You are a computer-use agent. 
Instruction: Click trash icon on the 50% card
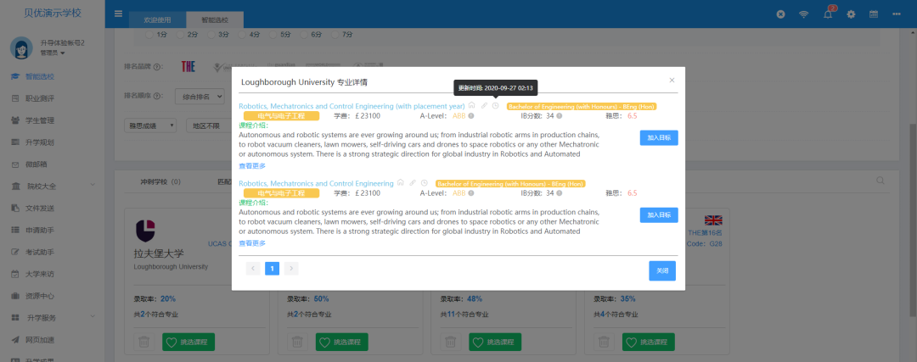click(296, 343)
